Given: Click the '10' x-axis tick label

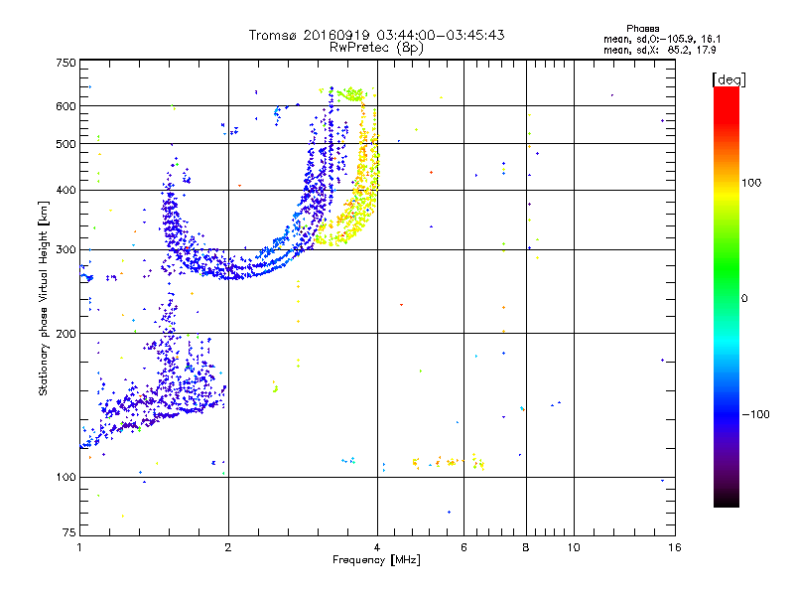Looking at the screenshot, I should tap(574, 547).
